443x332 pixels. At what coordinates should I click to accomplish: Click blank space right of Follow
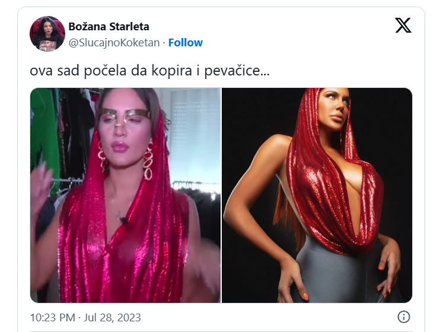click(x=282, y=43)
